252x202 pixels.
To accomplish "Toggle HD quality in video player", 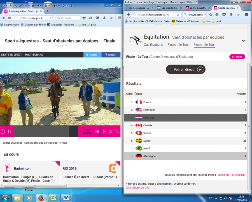I will (x=97, y=131).
